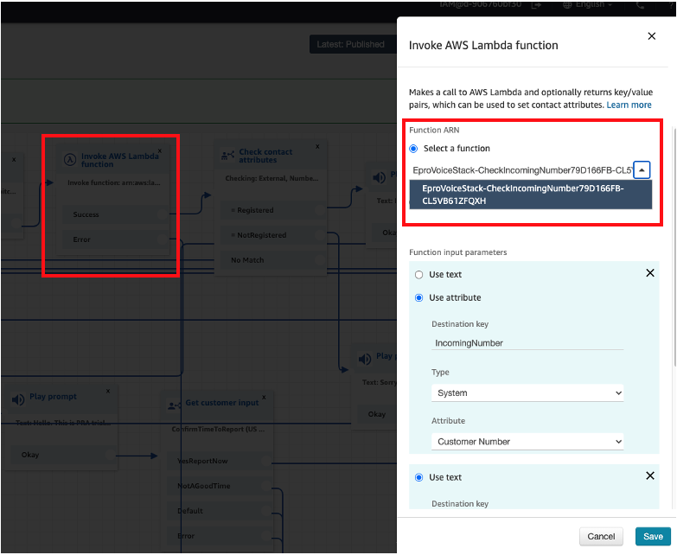
Task: Pick EproVoiceStack-CheckIncomingNumber79D166FB-CL5VB61ZFQXH from the list
Action: [530, 195]
